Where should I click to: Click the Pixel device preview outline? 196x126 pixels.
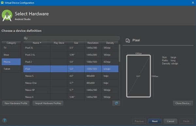click(x=139, y=76)
